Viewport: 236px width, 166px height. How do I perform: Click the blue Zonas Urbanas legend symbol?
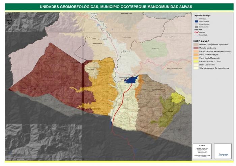(196, 21)
